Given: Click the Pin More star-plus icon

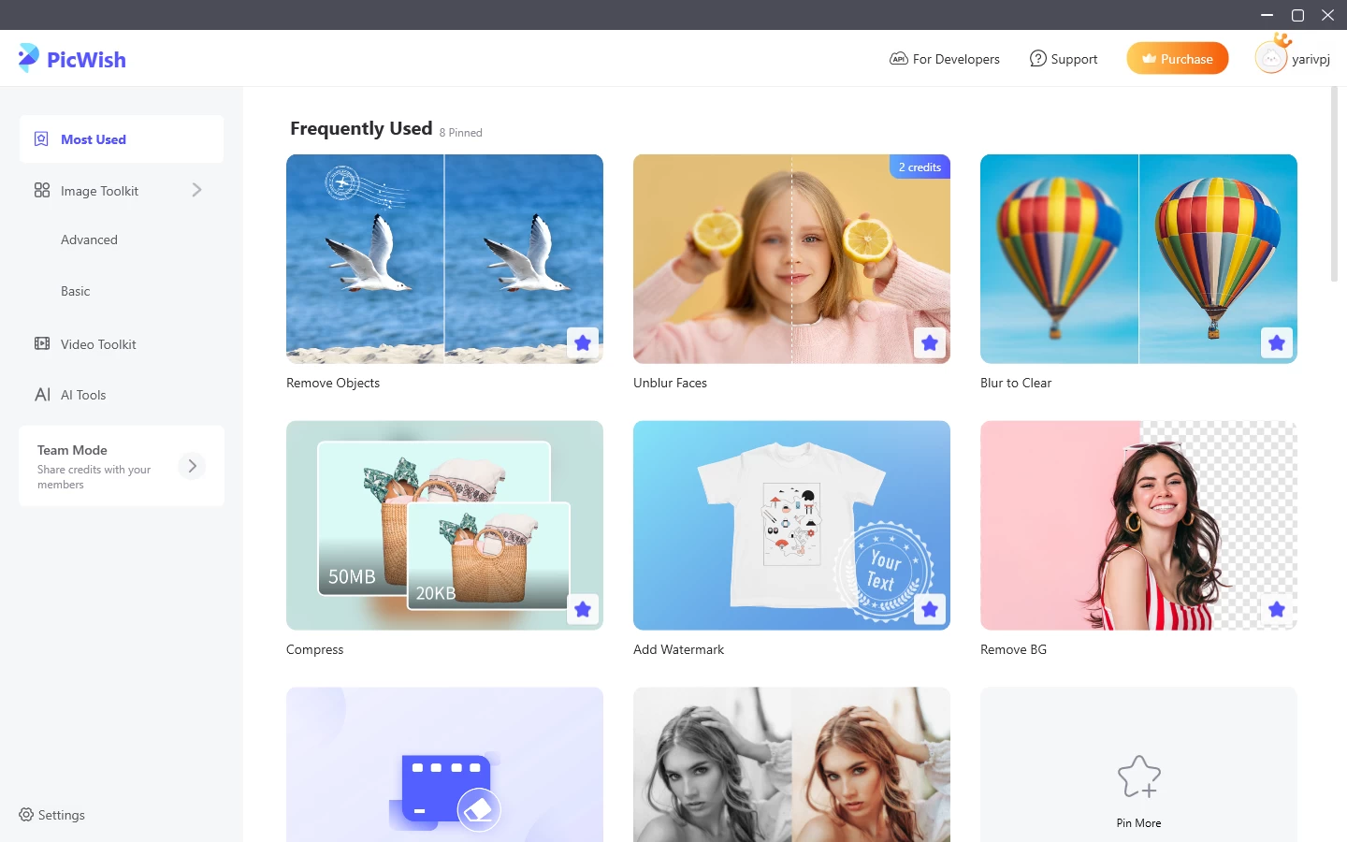Looking at the screenshot, I should [1138, 777].
